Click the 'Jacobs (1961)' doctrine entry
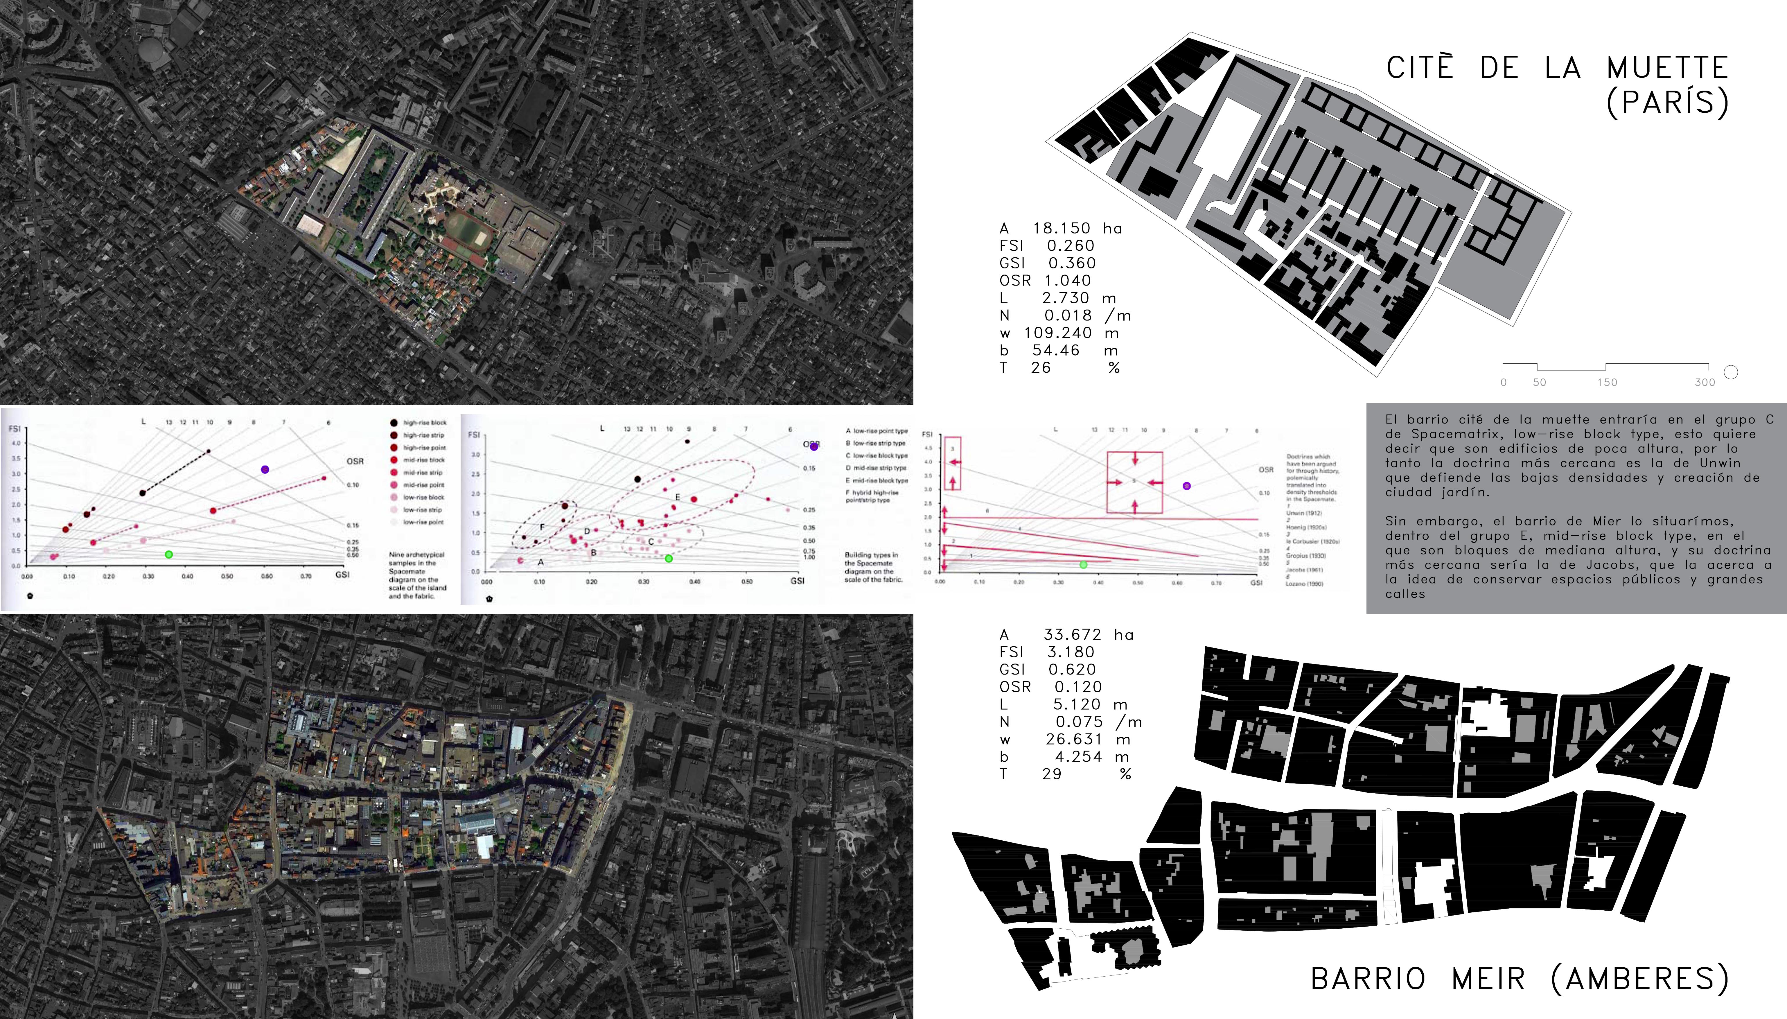1787x1019 pixels. [x=1304, y=570]
